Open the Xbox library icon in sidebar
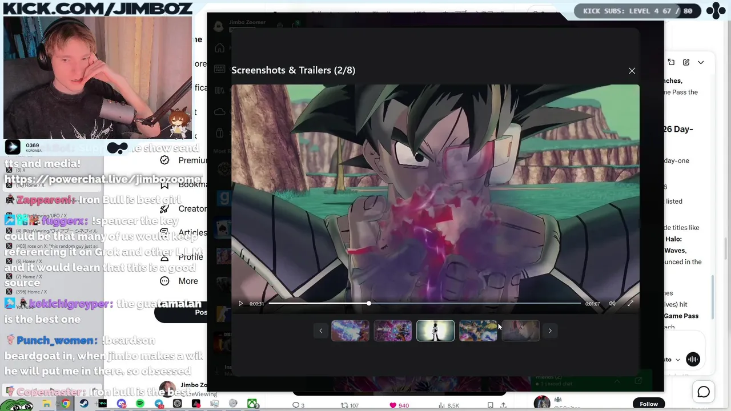Viewport: 731px width, 411px height. (x=219, y=90)
